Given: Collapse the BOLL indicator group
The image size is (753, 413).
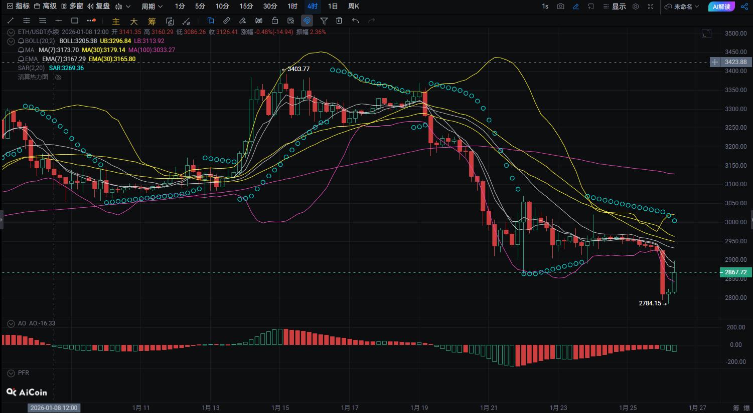Looking at the screenshot, I should click(11, 41).
